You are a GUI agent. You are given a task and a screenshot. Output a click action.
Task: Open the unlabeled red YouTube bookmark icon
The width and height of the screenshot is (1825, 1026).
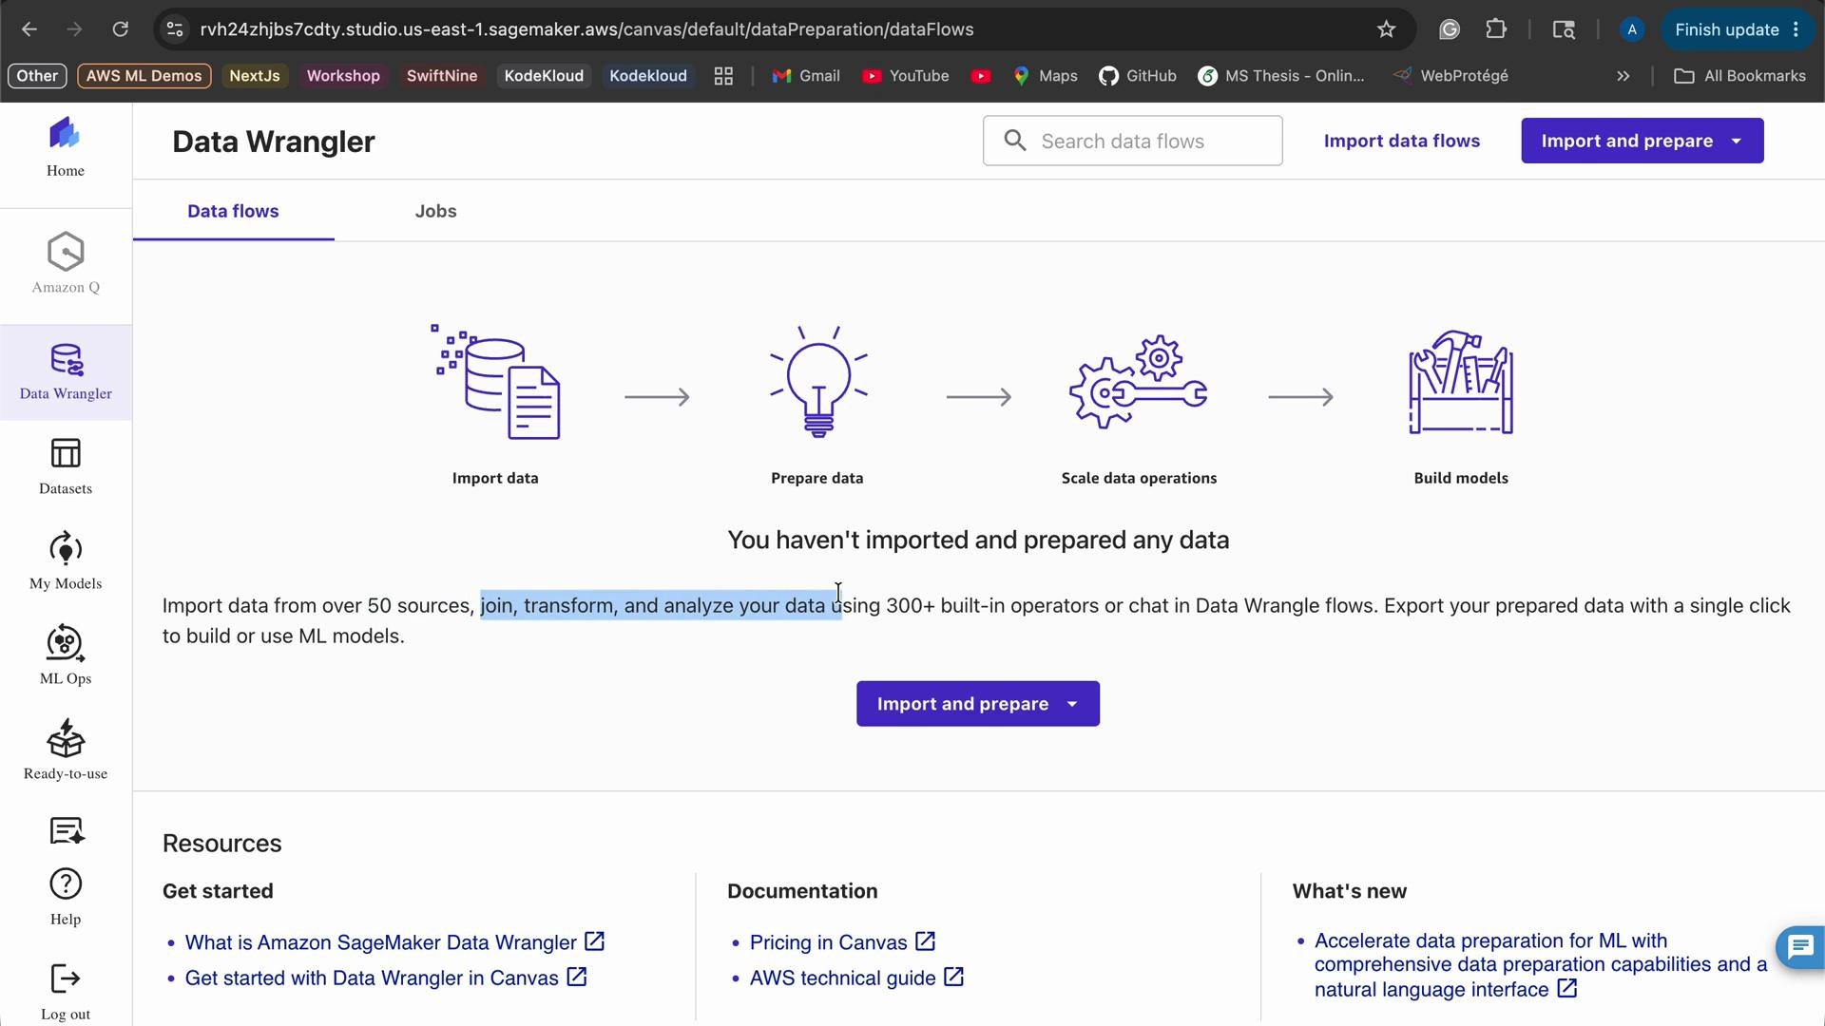(x=981, y=76)
